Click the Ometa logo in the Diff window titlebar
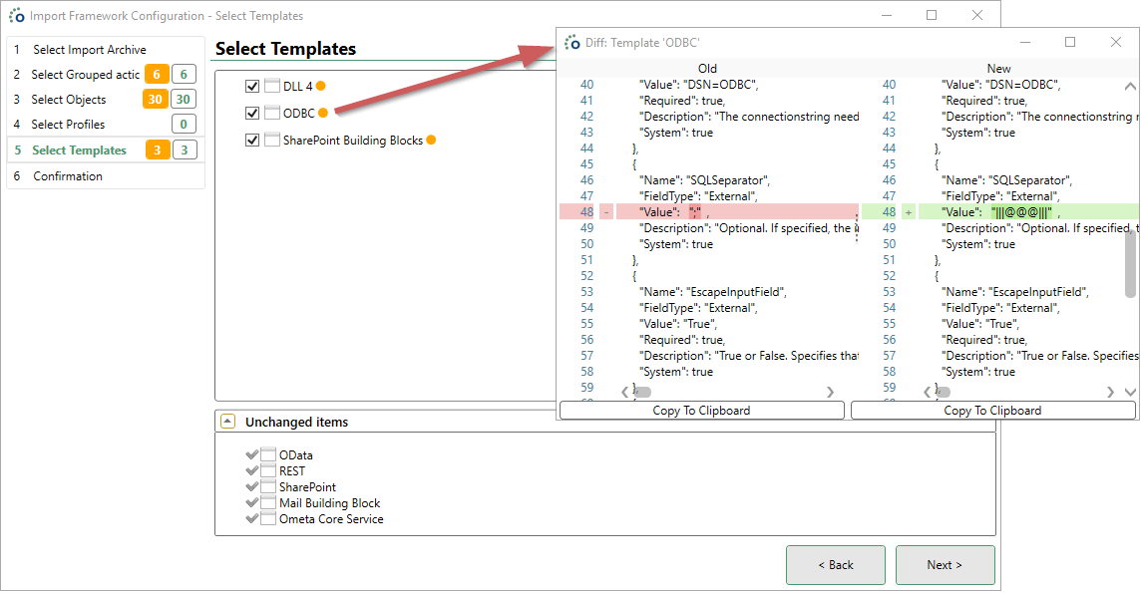Image resolution: width=1142 pixels, height=593 pixels. coord(572,41)
